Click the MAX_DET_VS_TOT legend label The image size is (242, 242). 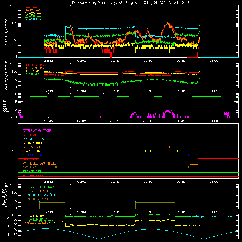[x=38, y=222]
